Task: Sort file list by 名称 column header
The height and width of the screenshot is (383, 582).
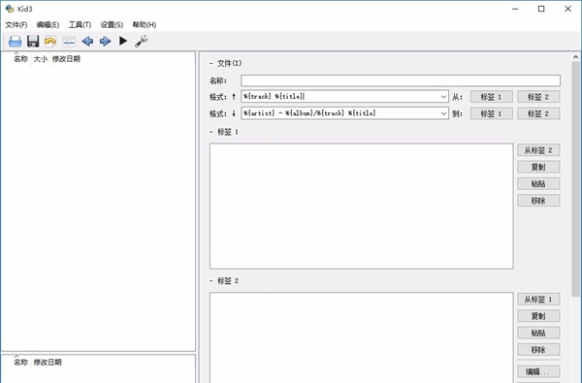Action: click(20, 58)
